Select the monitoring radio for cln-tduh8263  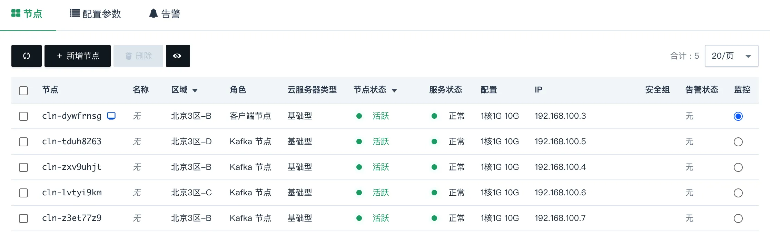click(738, 142)
